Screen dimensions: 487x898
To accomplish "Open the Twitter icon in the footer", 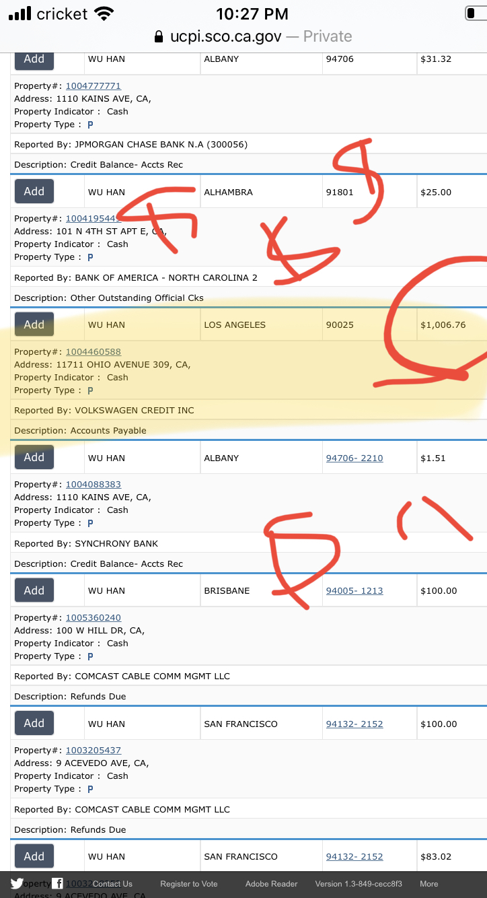I will pyautogui.click(x=17, y=884).
